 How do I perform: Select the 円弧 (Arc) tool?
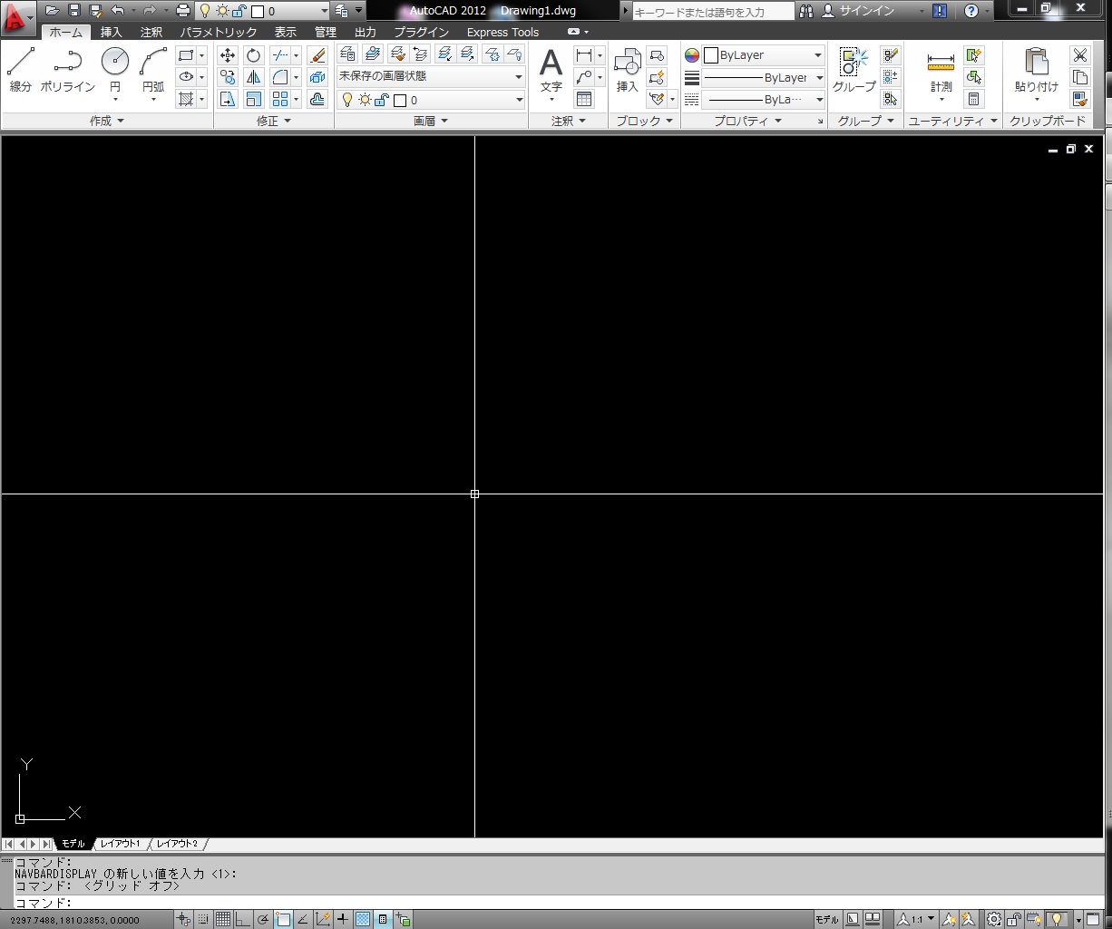[153, 73]
